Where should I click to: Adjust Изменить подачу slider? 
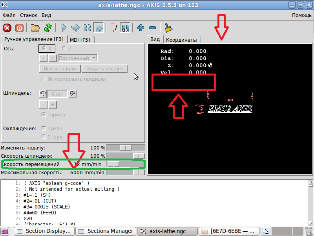click(x=126, y=148)
